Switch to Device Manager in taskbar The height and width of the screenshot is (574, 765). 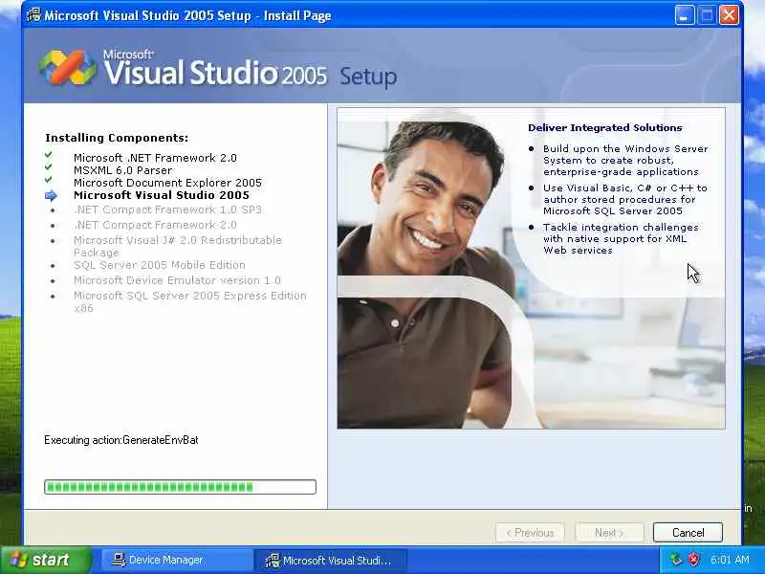click(x=178, y=560)
